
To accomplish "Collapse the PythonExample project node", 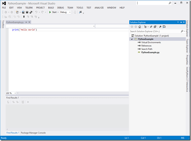I will click(x=132, y=39).
